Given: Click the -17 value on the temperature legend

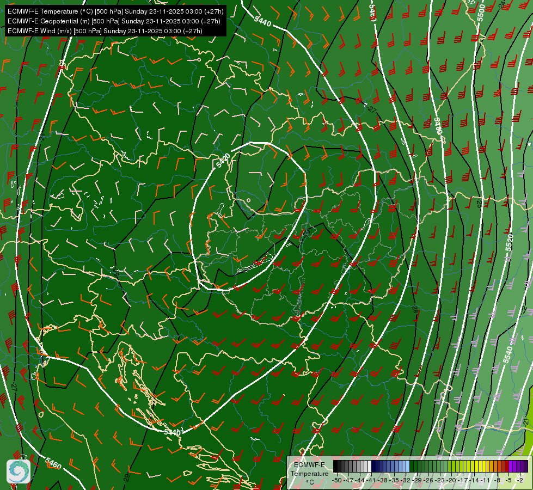Looking at the screenshot, I should pos(463,480).
